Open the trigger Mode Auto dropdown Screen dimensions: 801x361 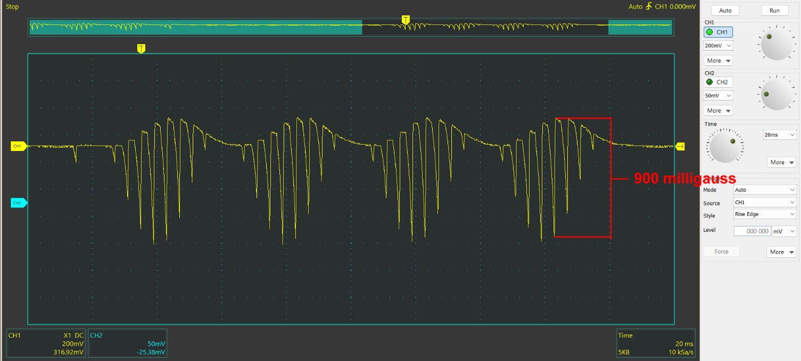[x=764, y=190]
